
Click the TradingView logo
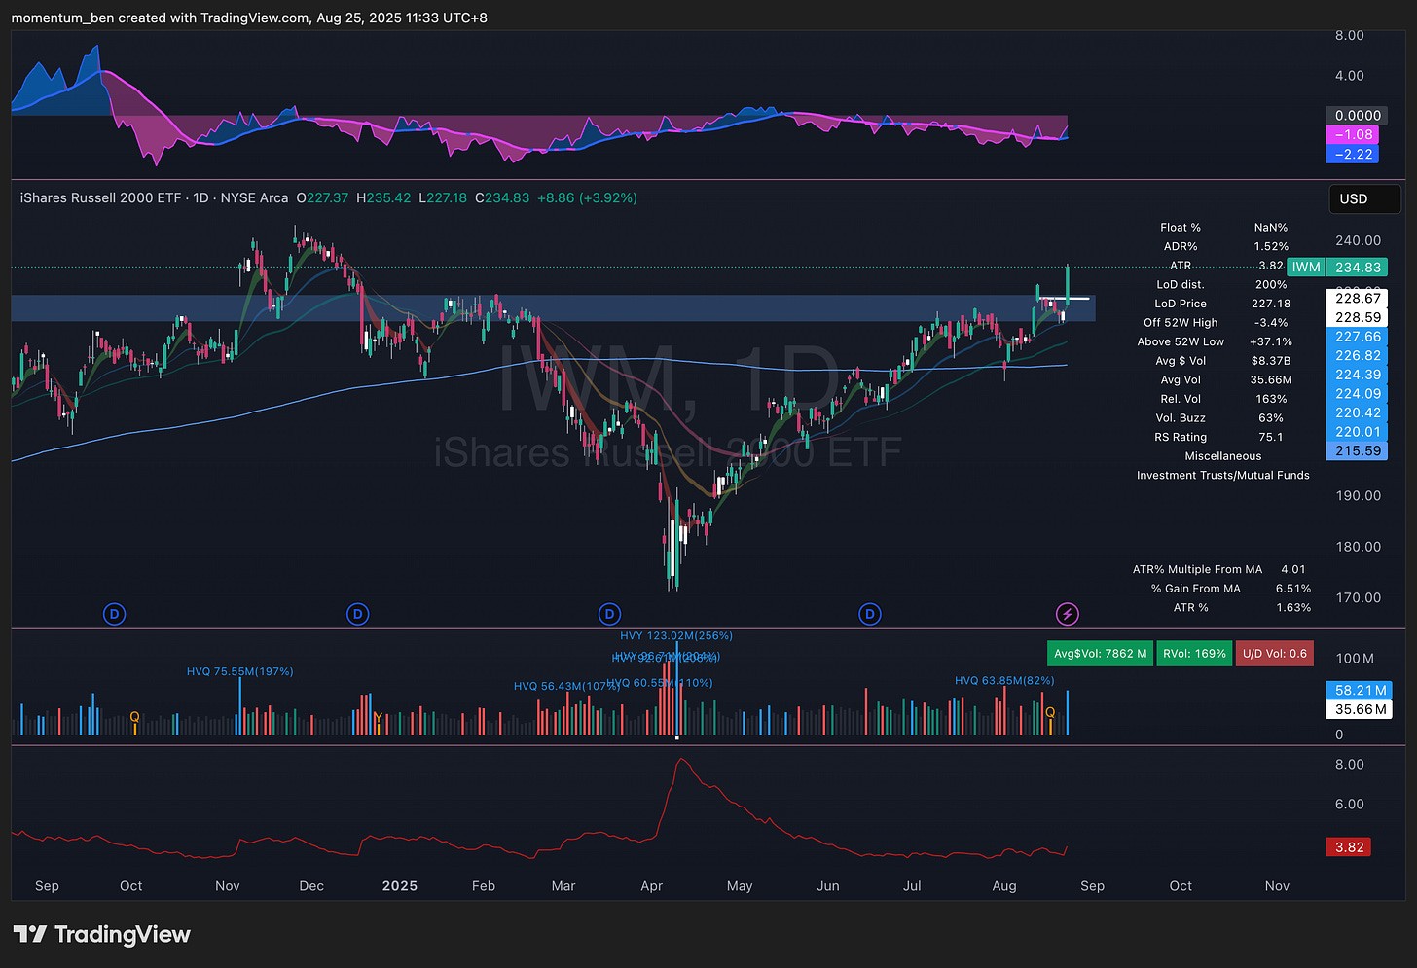pyautogui.click(x=101, y=935)
